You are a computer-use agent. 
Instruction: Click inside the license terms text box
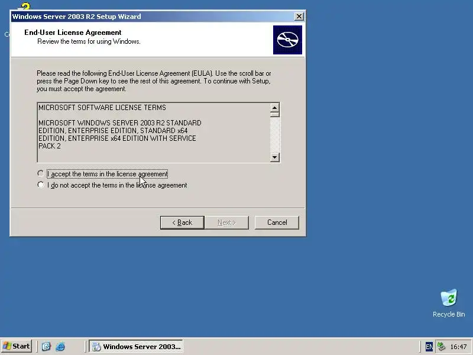click(154, 133)
